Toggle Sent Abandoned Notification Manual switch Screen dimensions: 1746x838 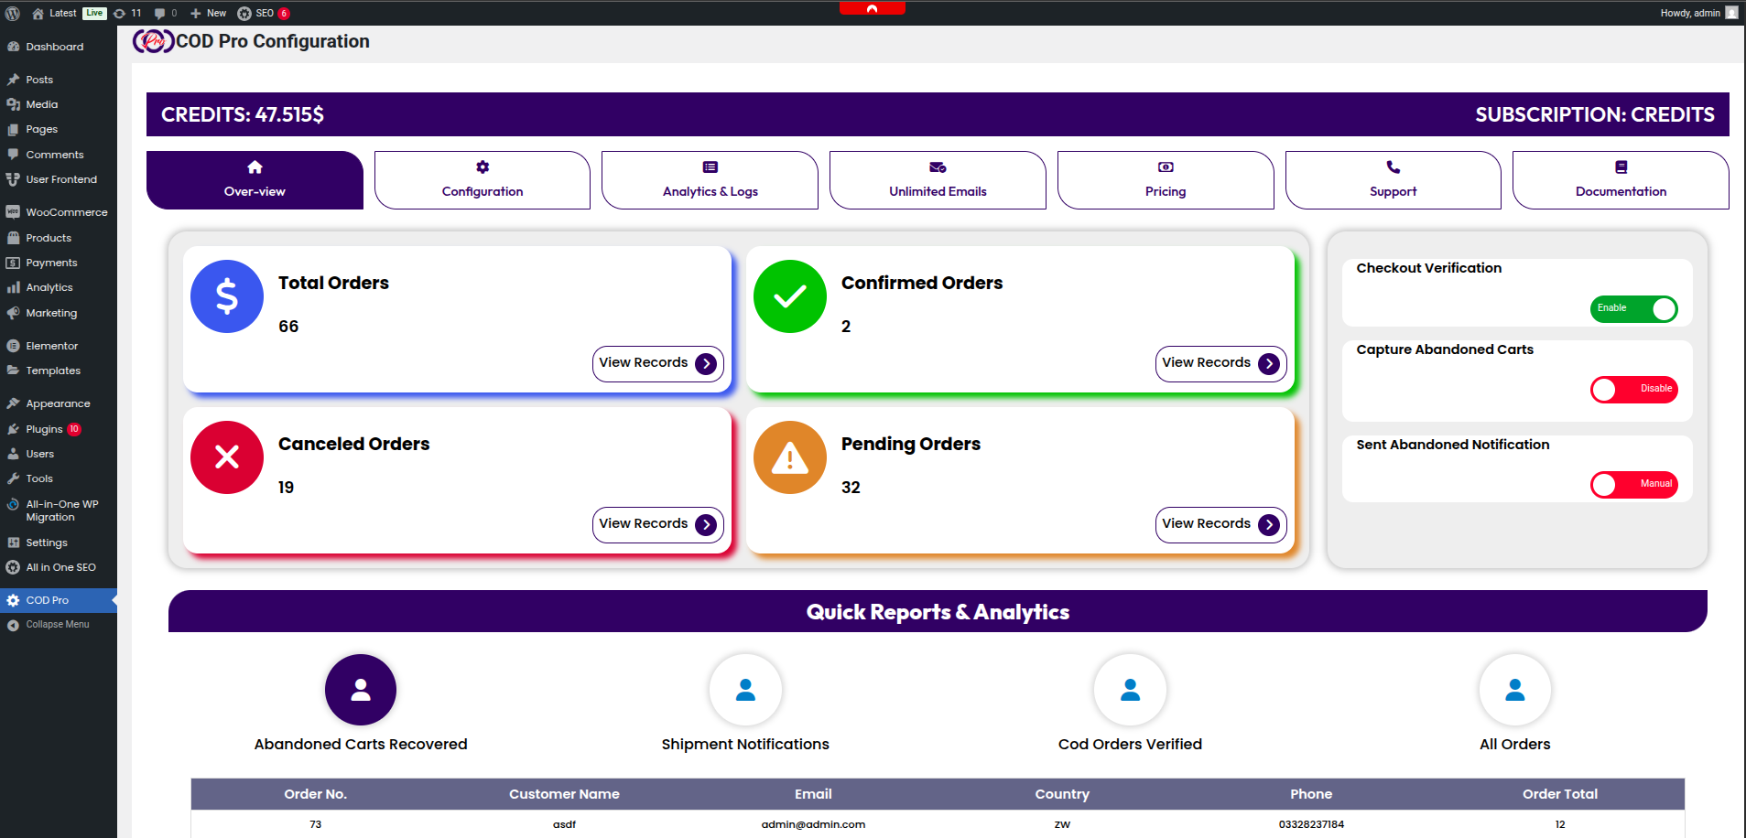coord(1634,485)
